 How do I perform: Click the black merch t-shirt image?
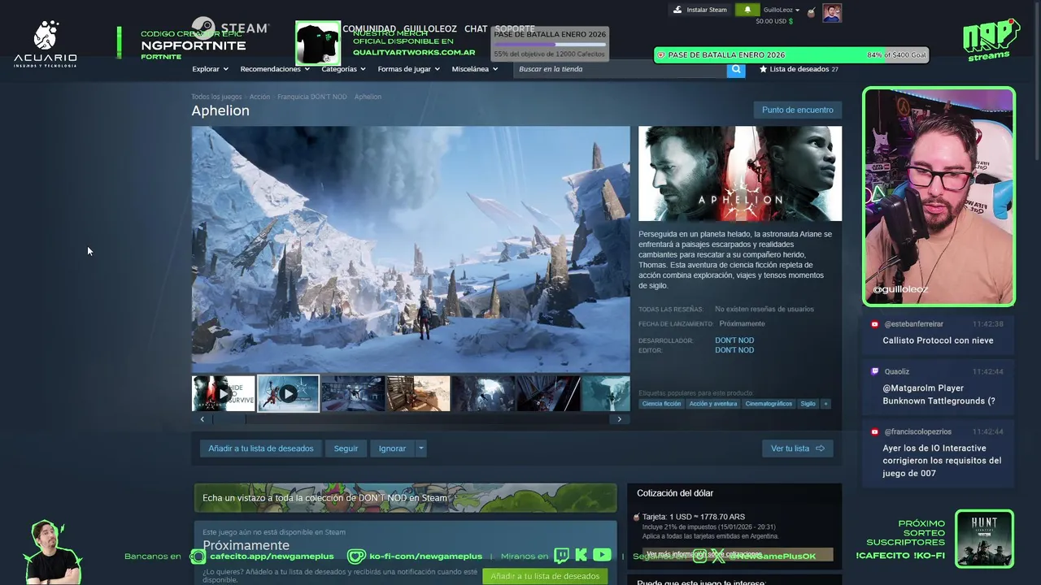point(318,43)
